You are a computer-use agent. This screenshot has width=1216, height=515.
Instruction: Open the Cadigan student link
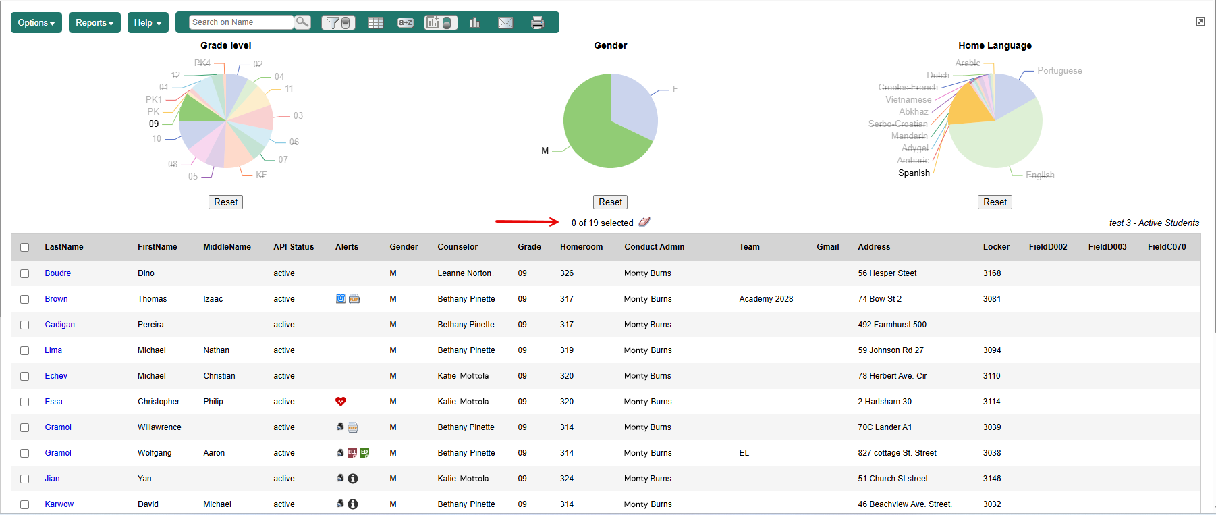[59, 325]
